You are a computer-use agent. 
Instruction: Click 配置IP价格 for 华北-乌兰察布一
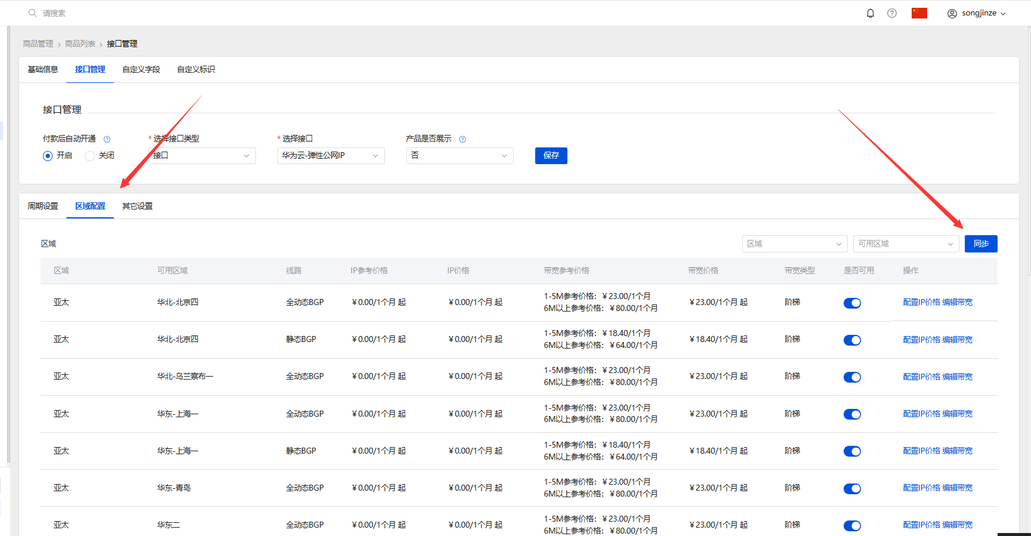click(921, 377)
